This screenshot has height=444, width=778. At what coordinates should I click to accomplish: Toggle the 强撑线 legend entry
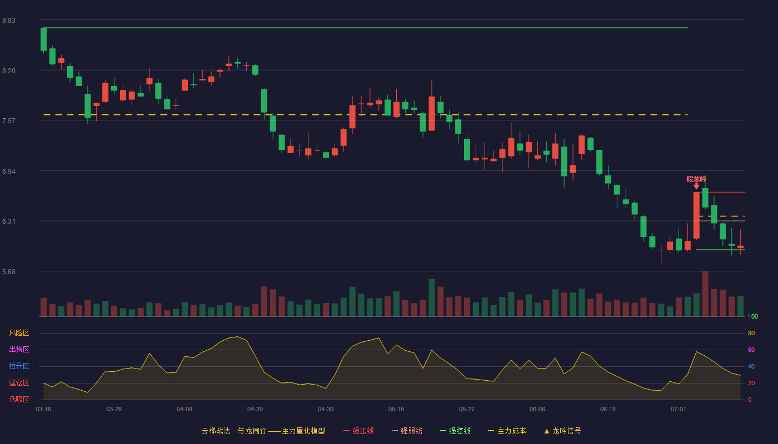point(455,431)
